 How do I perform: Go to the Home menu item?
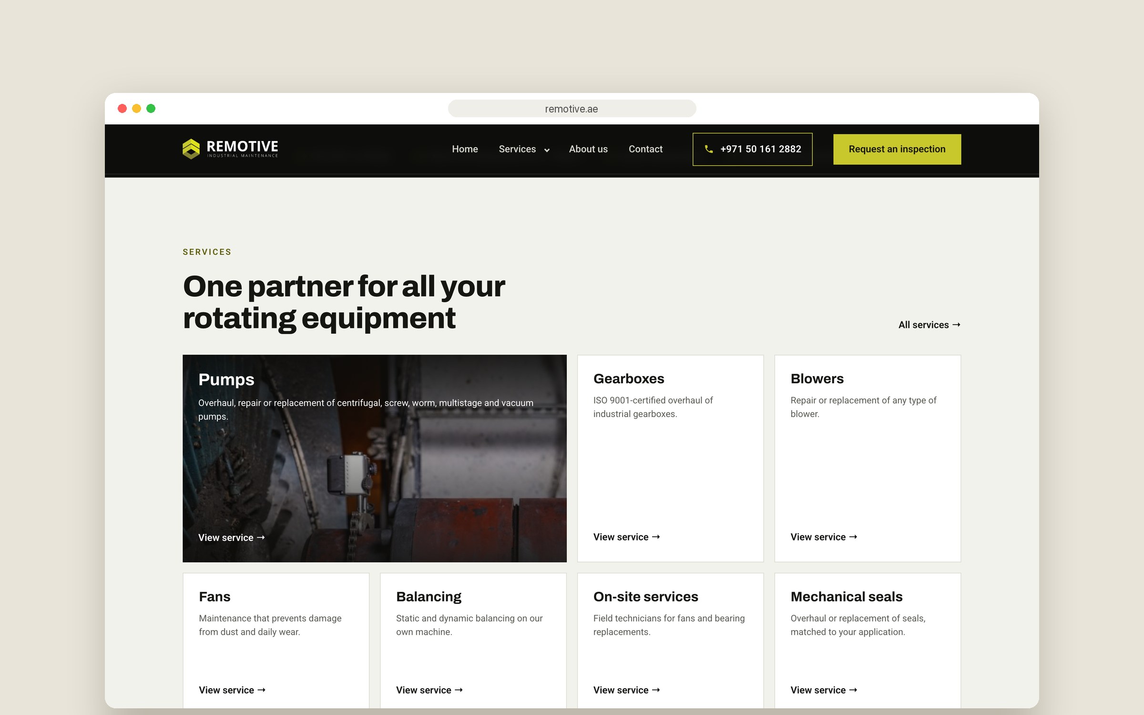pos(465,149)
